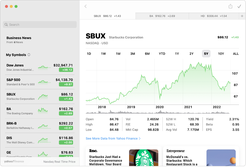This screenshot has width=246, height=167.
Task: Open the My Symbols sort chevron
Action: [29, 55]
